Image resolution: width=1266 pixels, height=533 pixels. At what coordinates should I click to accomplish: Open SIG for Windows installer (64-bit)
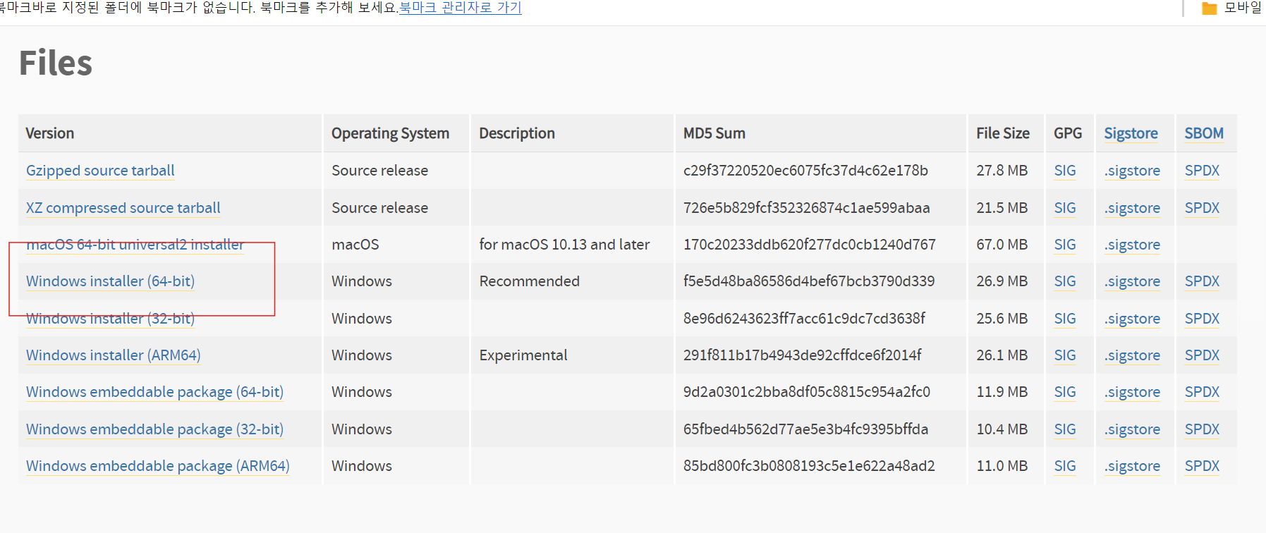1065,281
